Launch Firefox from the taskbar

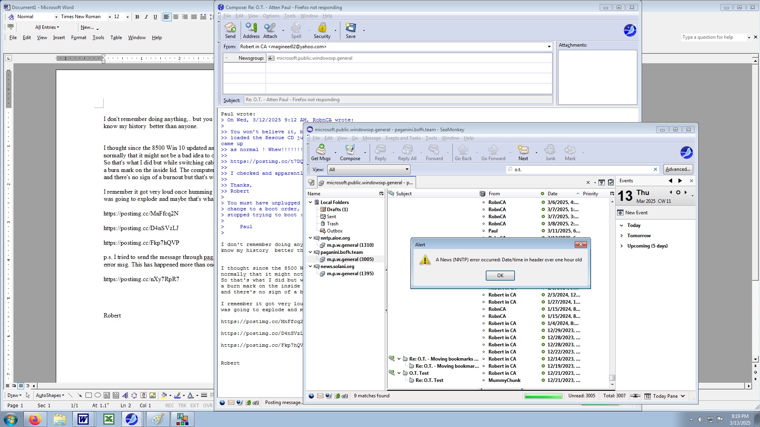pyautogui.click(x=35, y=419)
